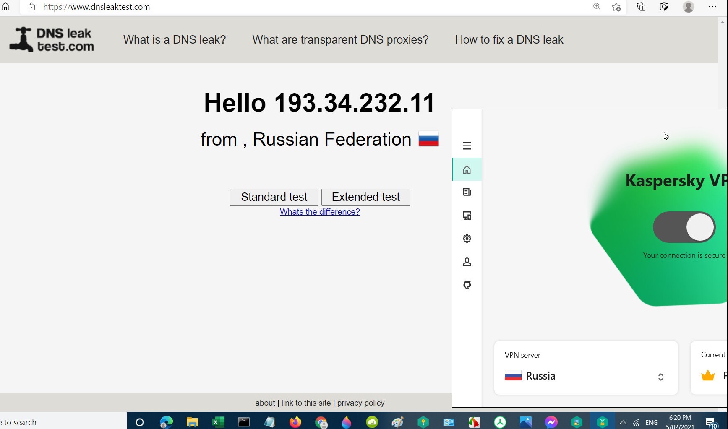Open Wi-Fi network flyout in system tray
The image size is (728, 429).
point(636,422)
